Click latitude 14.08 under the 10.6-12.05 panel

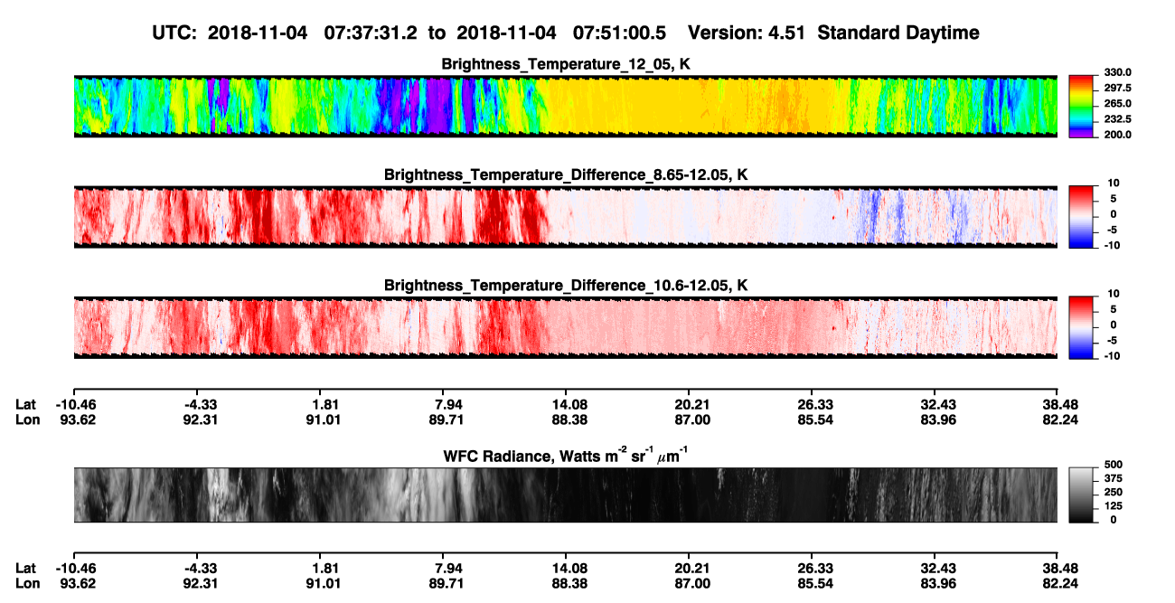coord(566,404)
